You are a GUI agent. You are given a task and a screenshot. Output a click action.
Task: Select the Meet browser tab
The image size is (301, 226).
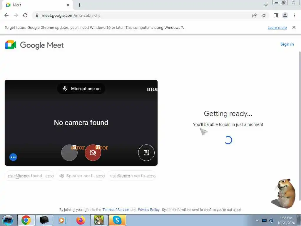click(37, 5)
